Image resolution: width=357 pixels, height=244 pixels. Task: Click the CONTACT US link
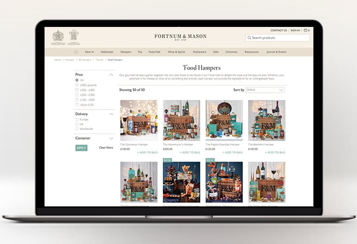click(x=279, y=30)
